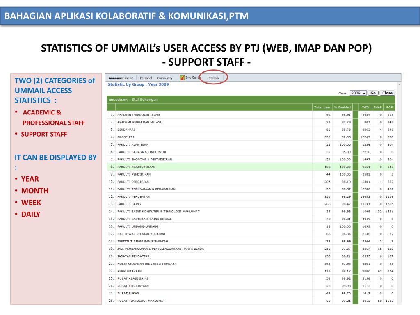This screenshot has height=315, width=420.
Task: Click POP value 1653 for PUSAT TEKNOLOGI MAKLUMAT
Action: pos(390,301)
